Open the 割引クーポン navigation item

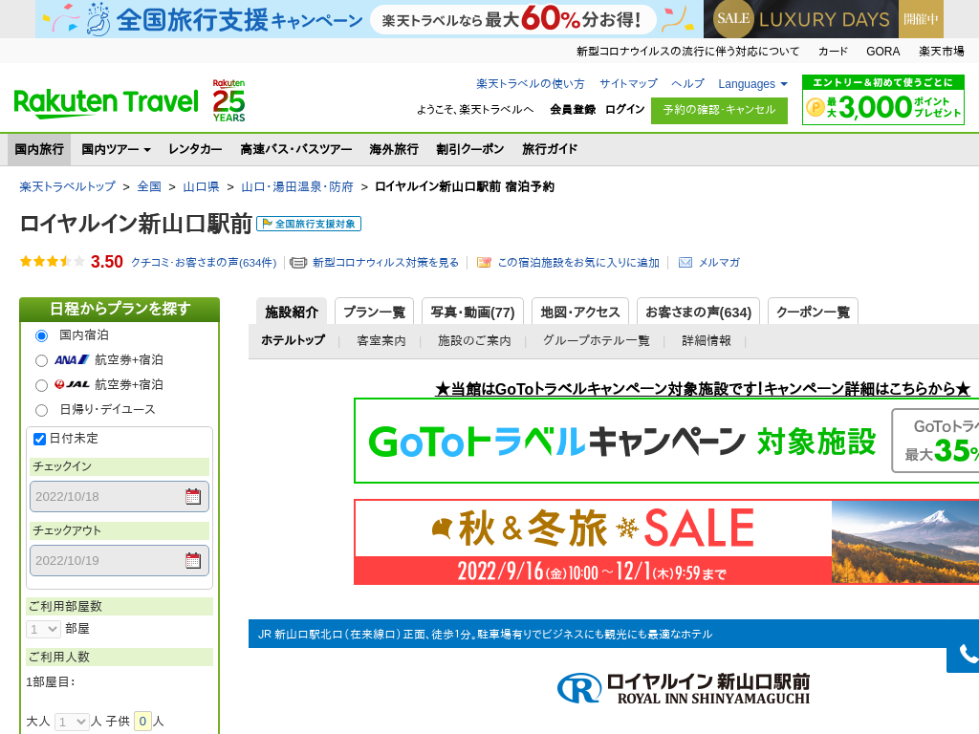click(470, 149)
